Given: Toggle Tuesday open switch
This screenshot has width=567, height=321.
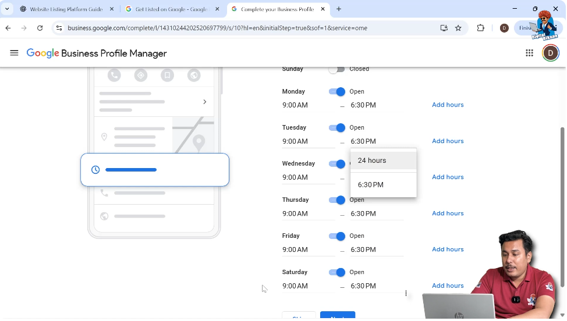Looking at the screenshot, I should pos(336,128).
